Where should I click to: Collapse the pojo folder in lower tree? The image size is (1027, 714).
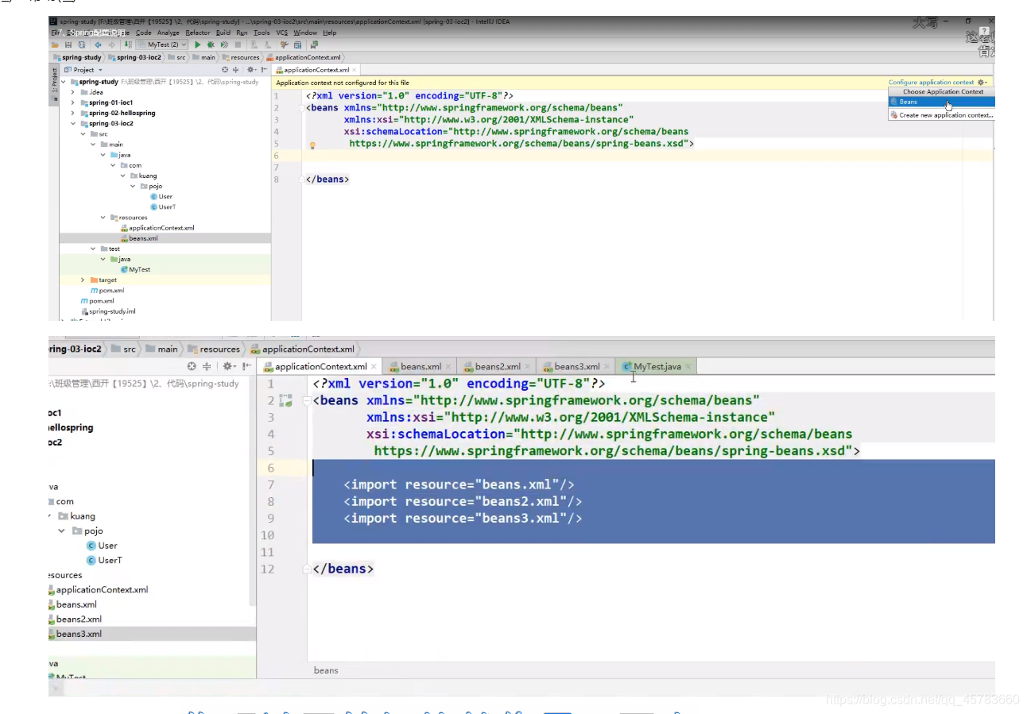[61, 531]
